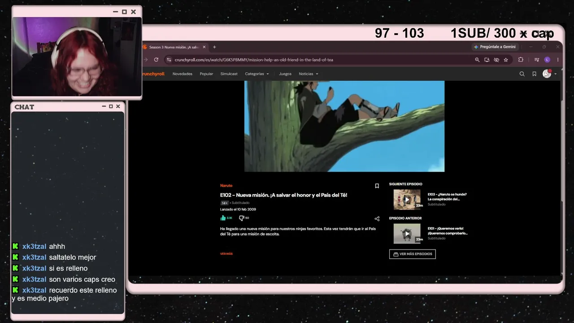The width and height of the screenshot is (574, 323).
Task: Bookmark this page with the star icon
Action: (506, 60)
